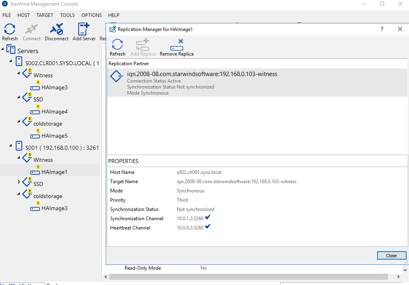Click the Disconnect toolbar icon

(56, 29)
